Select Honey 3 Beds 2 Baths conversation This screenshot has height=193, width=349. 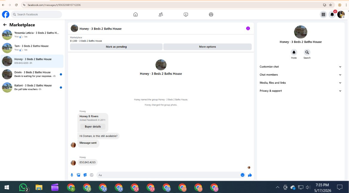coord(32,61)
